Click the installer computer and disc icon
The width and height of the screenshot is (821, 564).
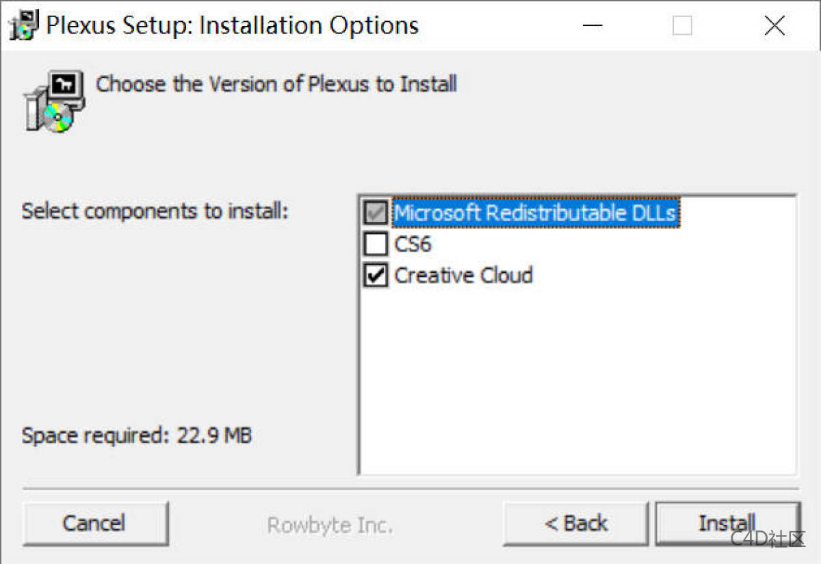[55, 100]
